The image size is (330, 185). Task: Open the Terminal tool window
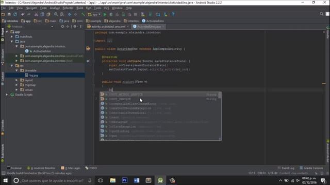14,168
